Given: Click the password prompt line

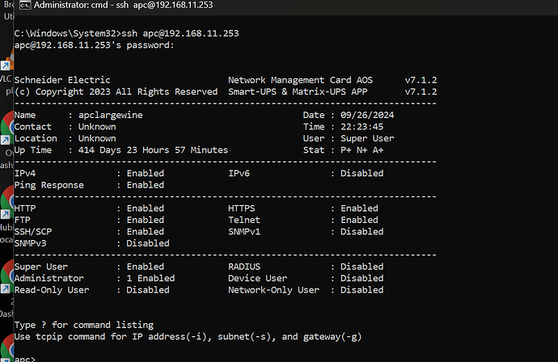Looking at the screenshot, I should click(95, 45).
